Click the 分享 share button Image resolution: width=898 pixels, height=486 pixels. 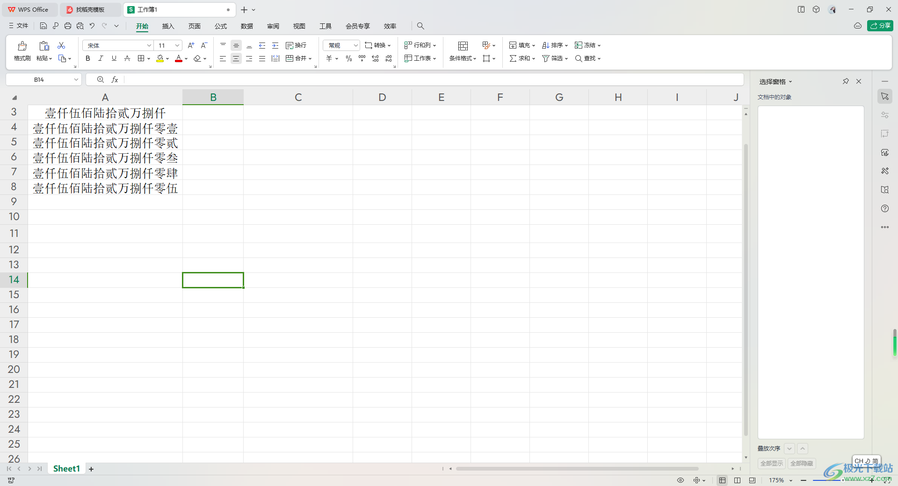coord(880,26)
